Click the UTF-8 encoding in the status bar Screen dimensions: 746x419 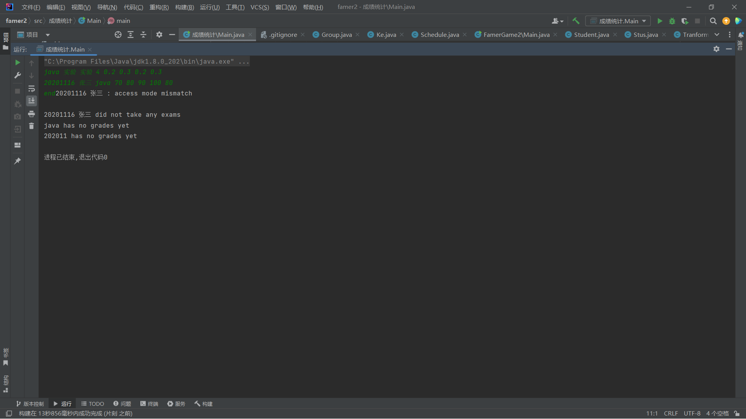click(692, 414)
